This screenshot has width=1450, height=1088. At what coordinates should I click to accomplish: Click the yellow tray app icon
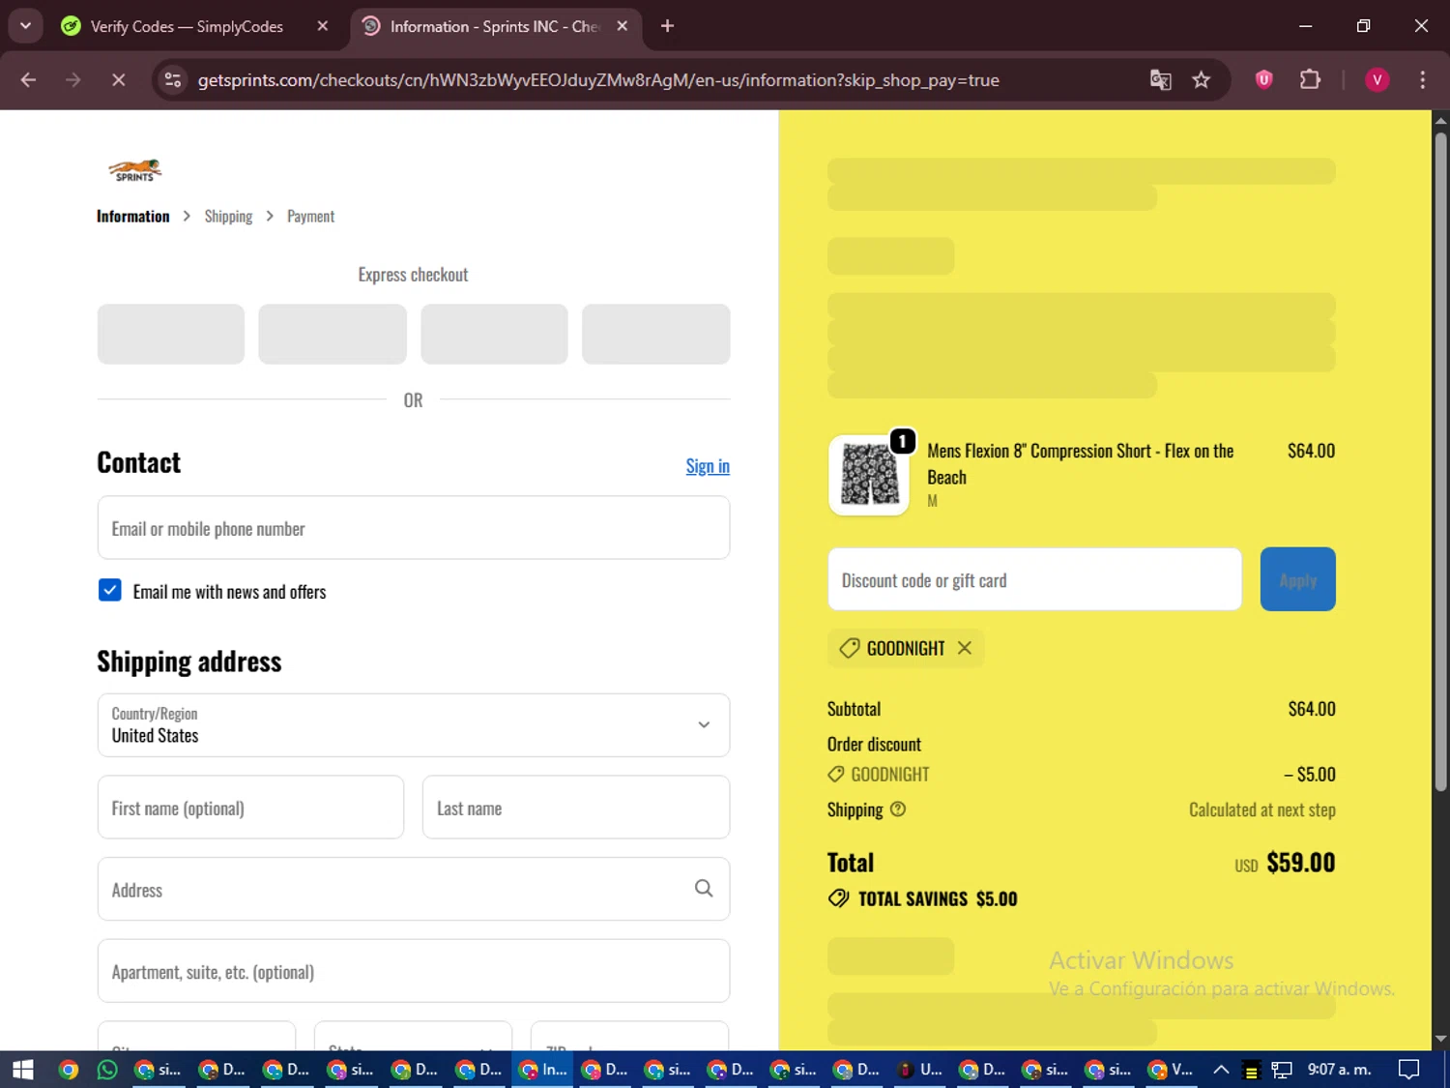click(x=1251, y=1071)
